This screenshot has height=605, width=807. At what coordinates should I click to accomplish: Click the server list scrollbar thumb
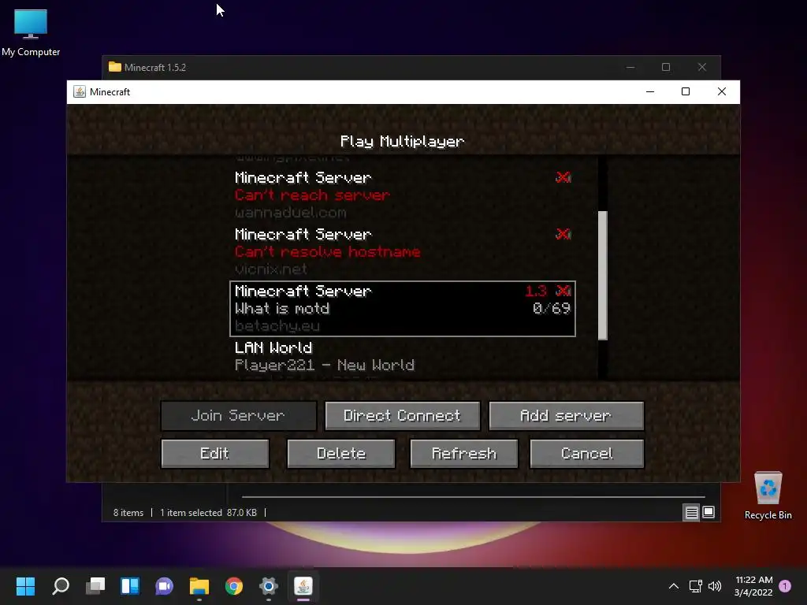tap(603, 275)
